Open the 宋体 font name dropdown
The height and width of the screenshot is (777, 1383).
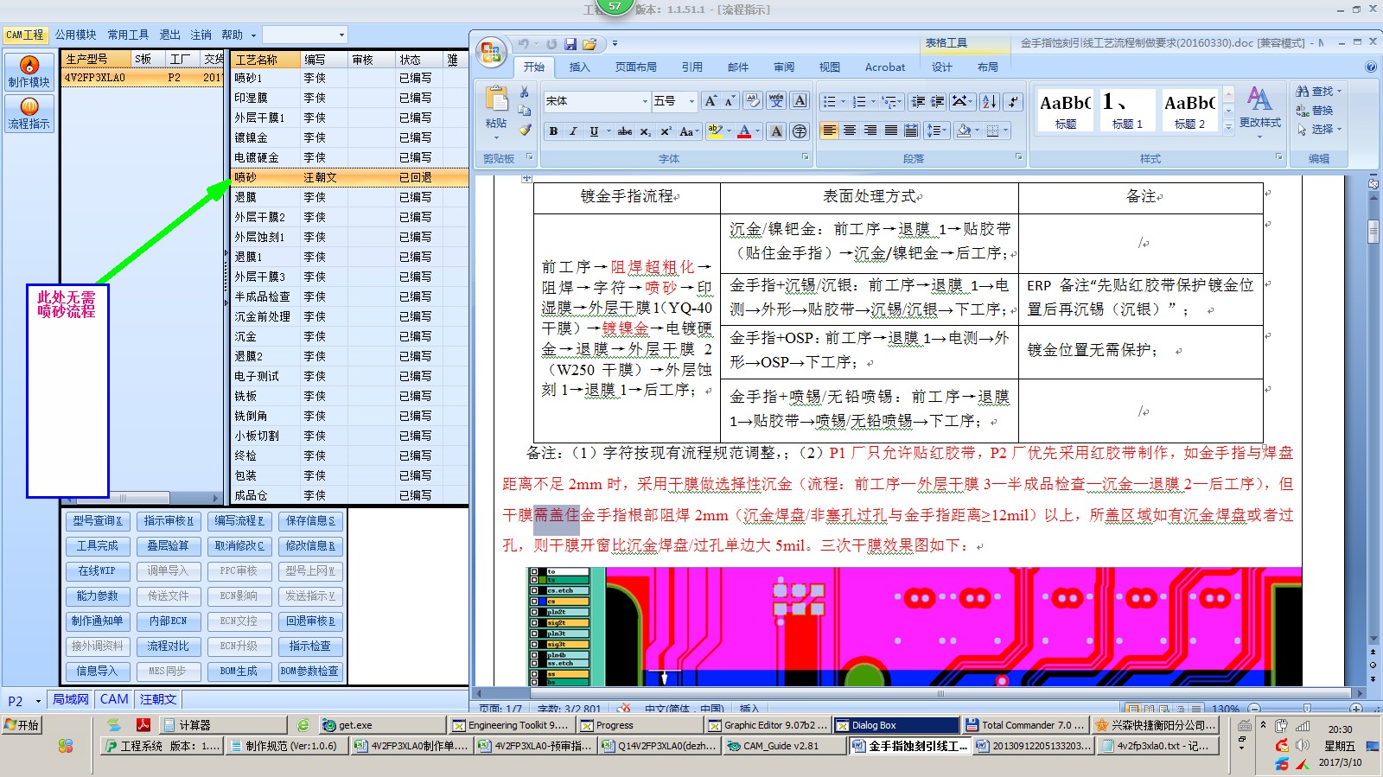645,101
